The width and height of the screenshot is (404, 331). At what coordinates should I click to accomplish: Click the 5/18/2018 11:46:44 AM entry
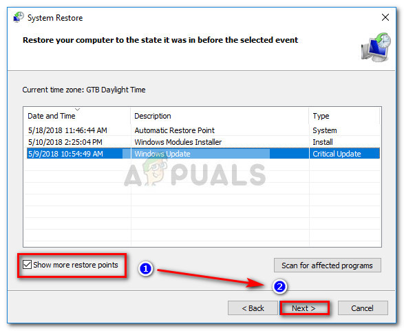[67, 130]
